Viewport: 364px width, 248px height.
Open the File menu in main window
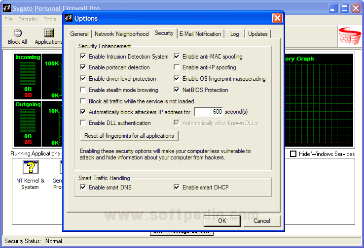[x=8, y=19]
